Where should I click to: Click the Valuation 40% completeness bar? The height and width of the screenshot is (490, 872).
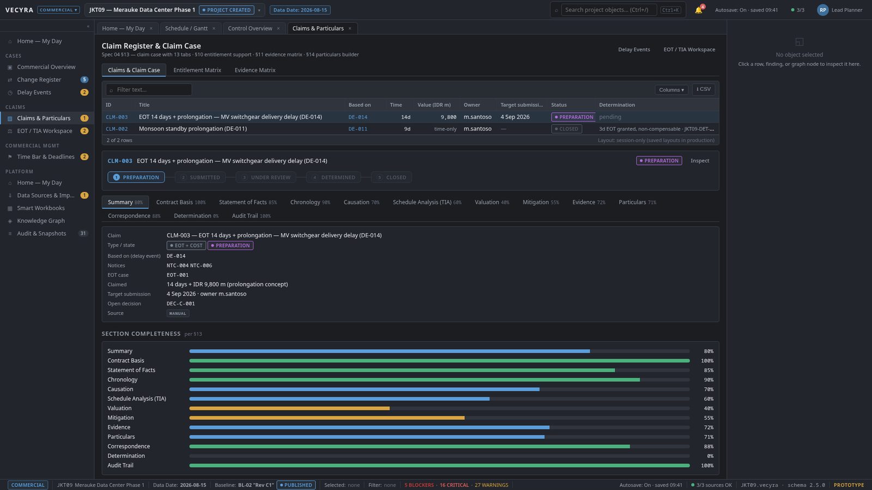(439, 408)
